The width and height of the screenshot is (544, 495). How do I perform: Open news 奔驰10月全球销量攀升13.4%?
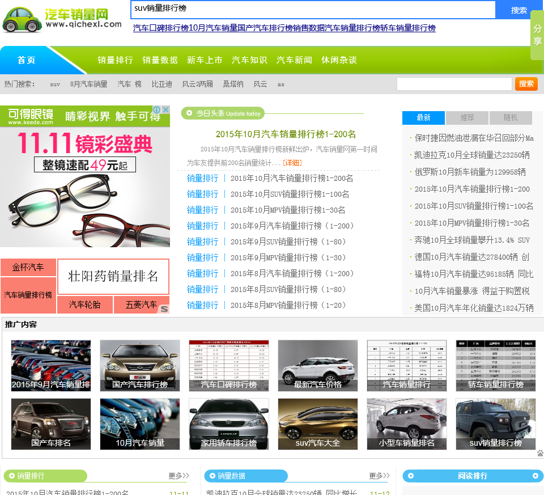pos(472,240)
